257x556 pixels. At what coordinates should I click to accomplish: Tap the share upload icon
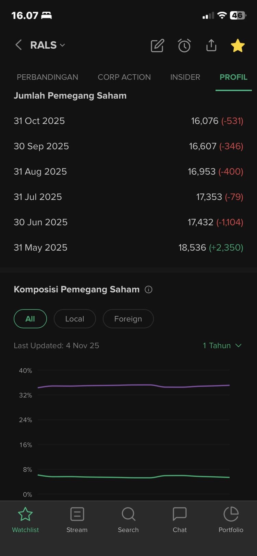[211, 45]
